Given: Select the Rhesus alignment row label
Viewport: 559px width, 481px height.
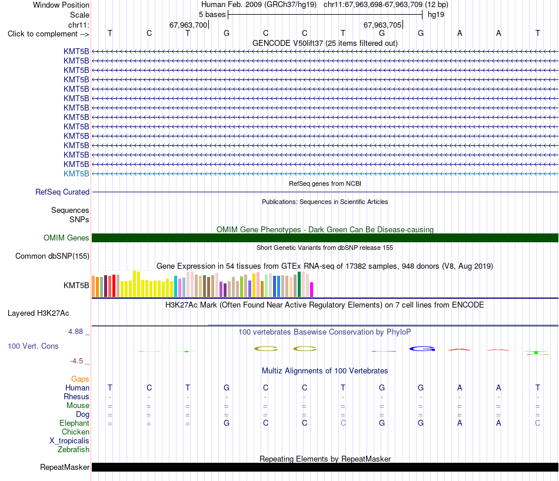Looking at the screenshot, I should (76, 396).
